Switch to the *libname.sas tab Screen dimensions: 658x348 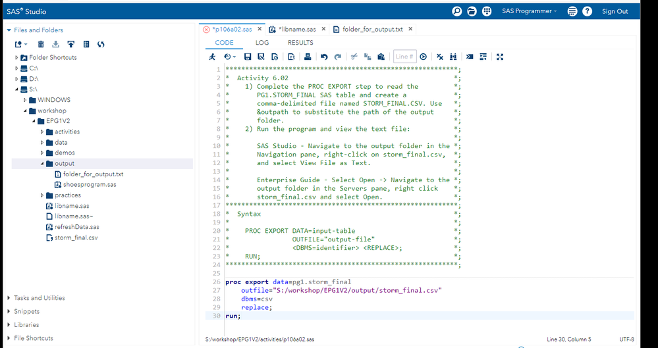coord(297,30)
